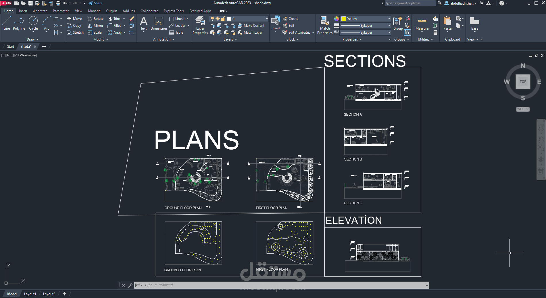
Task: Open Layer Properties manager
Action: point(200,25)
